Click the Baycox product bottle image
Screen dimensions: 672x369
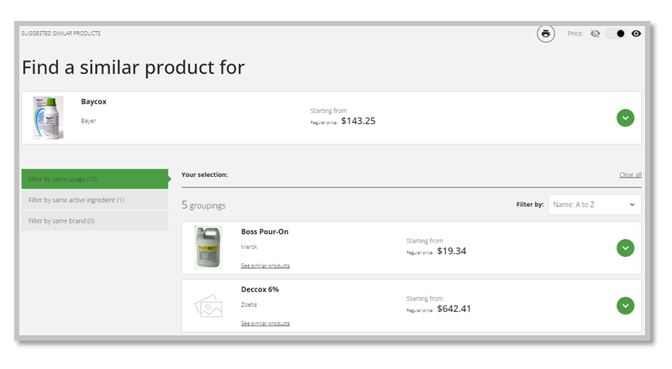pos(48,117)
